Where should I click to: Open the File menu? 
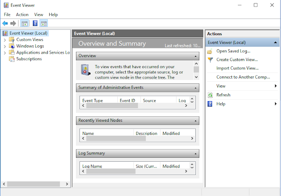coord(7,15)
